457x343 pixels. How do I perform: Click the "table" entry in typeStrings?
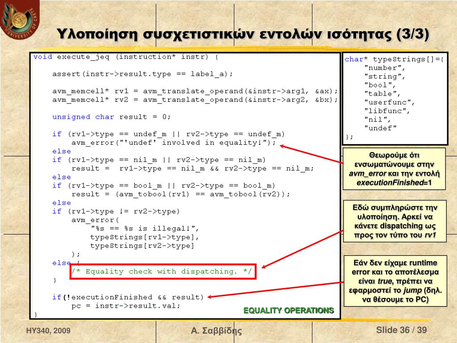tap(382, 94)
